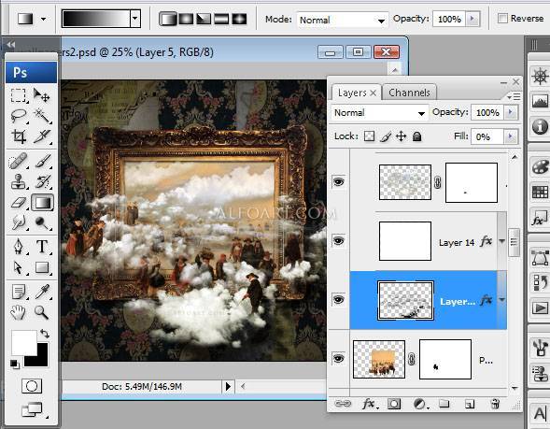Screen dimensions: 550x429
Task: Select the Type tool
Action: [x=42, y=247]
